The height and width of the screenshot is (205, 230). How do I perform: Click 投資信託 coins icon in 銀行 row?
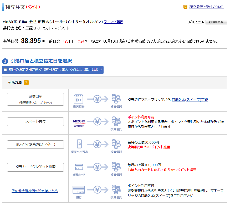coord(116,189)
